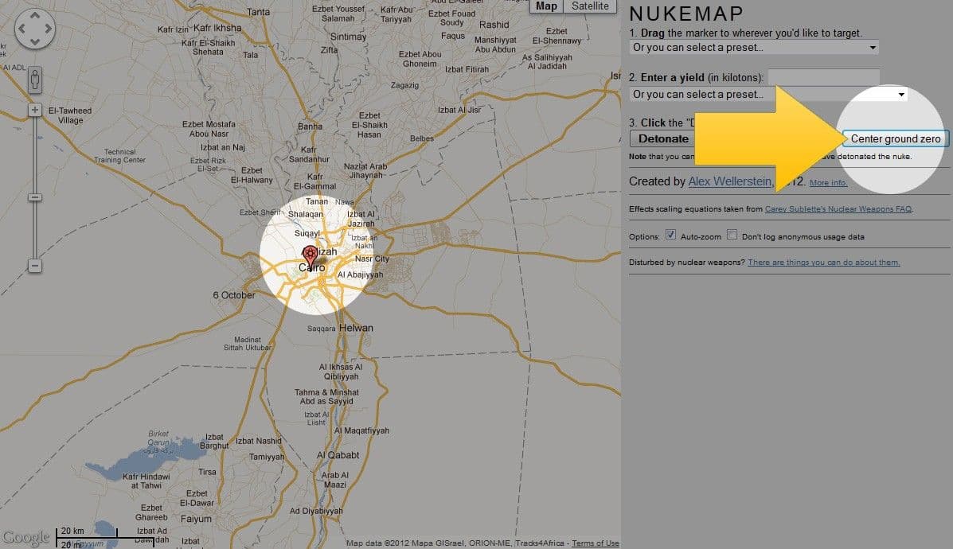Click the Helwan map label
The image size is (953, 549).
356,328
